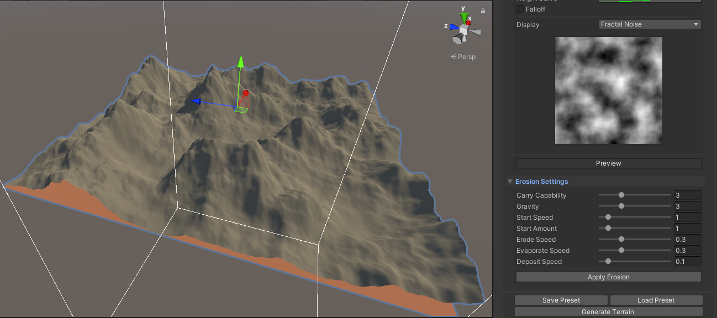Screen dimensions: 717x318
Task: Toggle Persp to switch to orthographic view
Action: (x=463, y=56)
